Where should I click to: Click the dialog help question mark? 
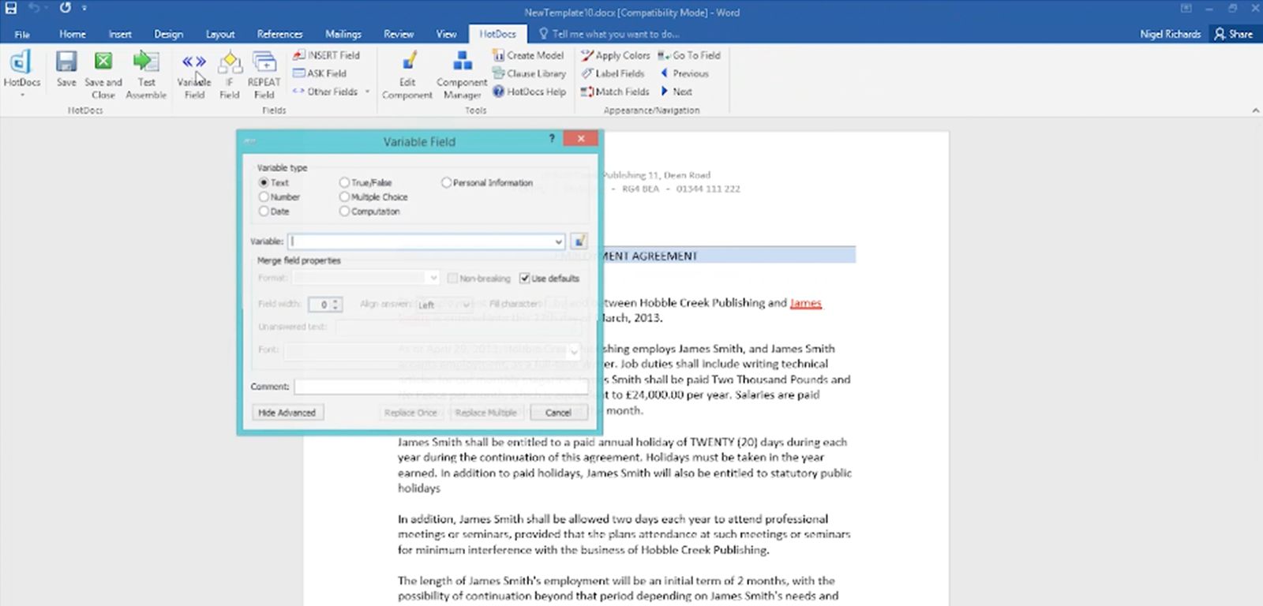point(552,139)
